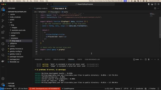Open package.json in the explorer

[15, 59]
